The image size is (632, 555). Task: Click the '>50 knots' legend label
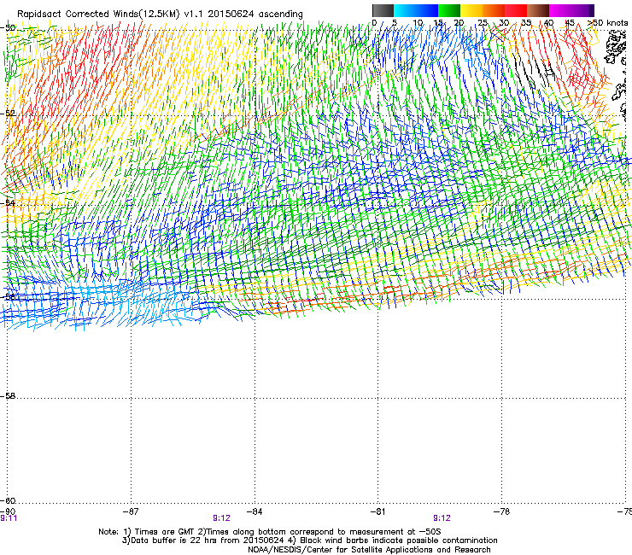tap(607, 23)
